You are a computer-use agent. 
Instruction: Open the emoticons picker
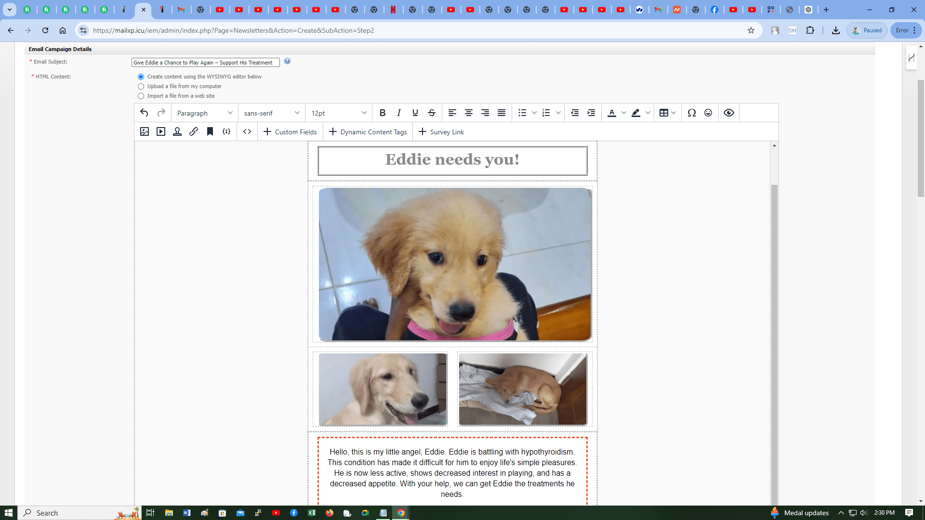point(708,113)
